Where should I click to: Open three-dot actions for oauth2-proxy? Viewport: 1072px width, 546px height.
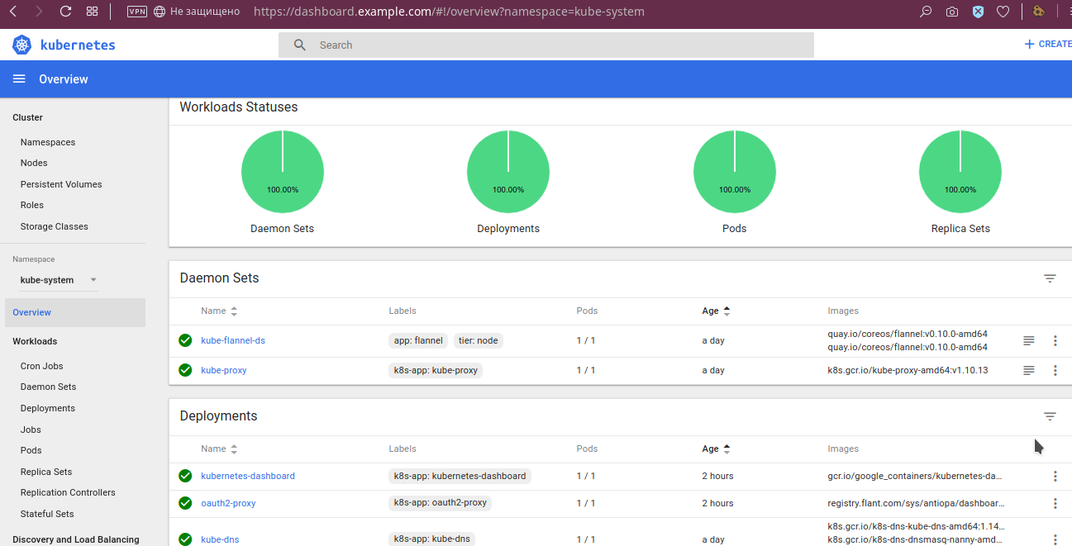tap(1055, 503)
